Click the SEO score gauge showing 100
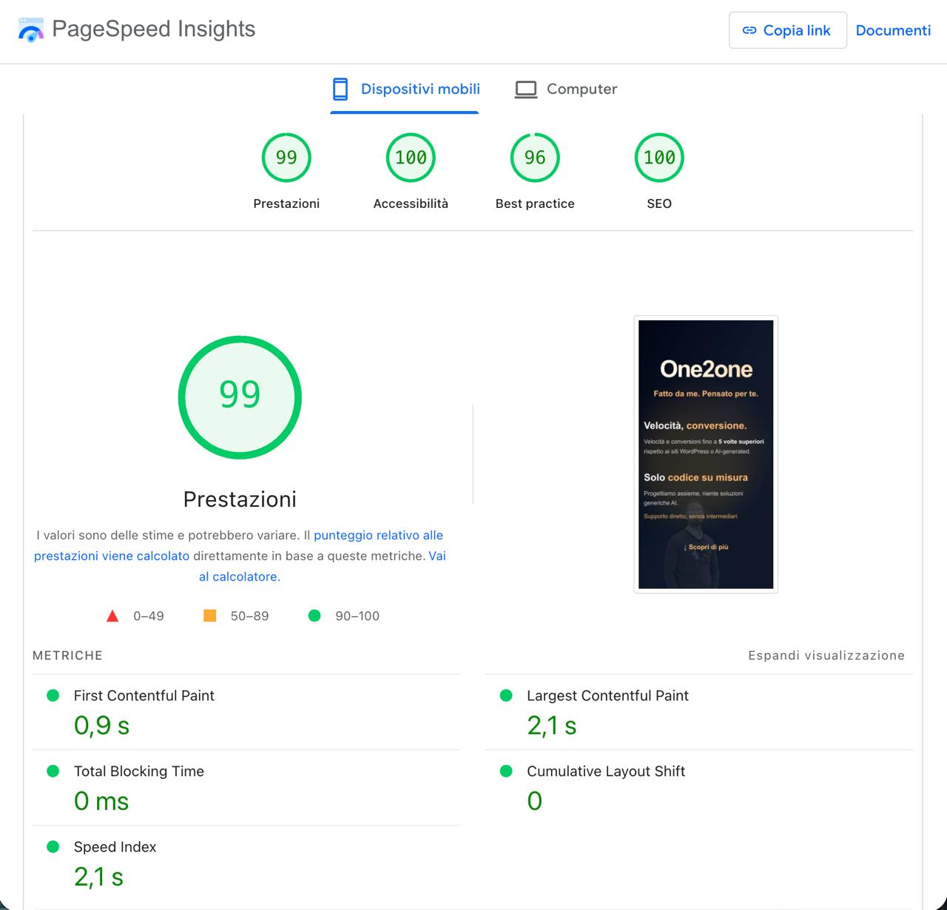The image size is (947, 910). (x=658, y=157)
